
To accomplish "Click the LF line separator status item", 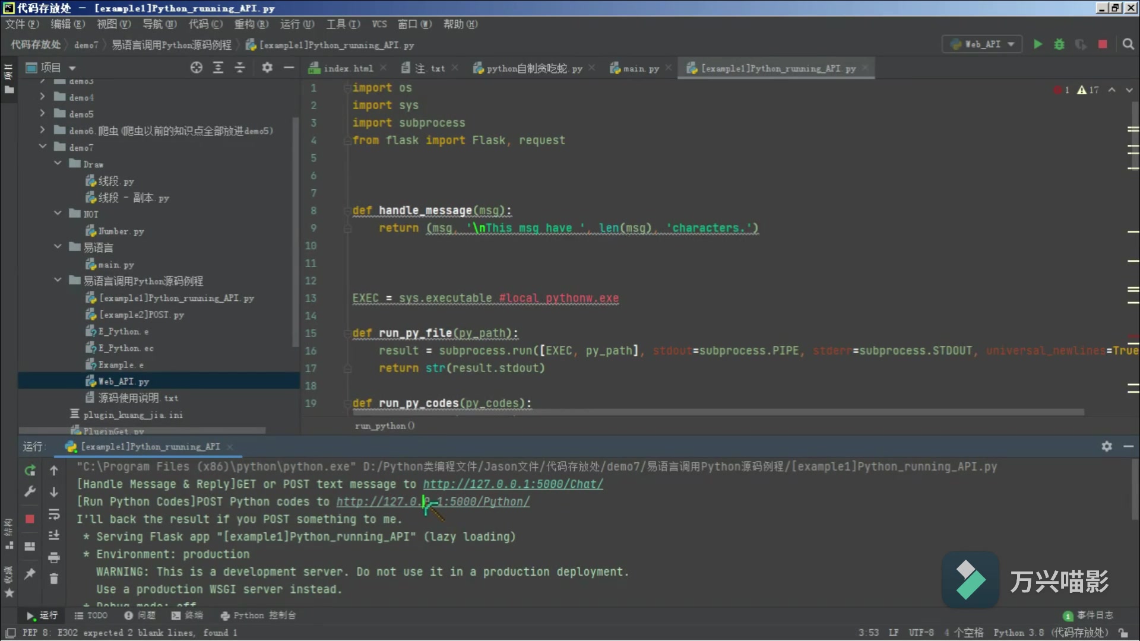I will (893, 633).
